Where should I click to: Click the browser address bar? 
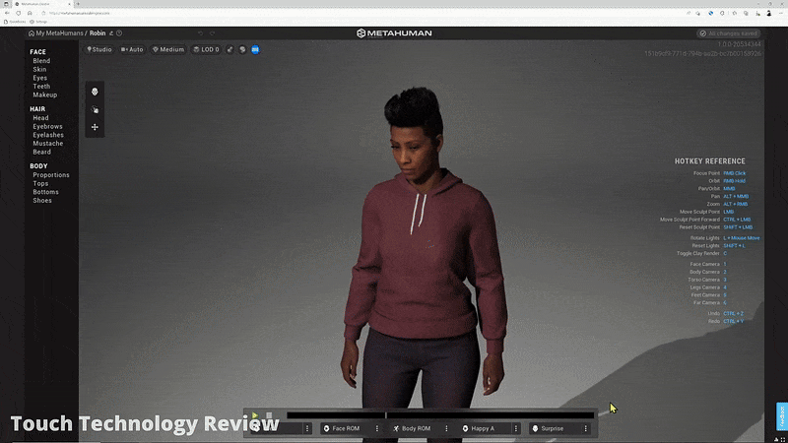pyautogui.click(x=361, y=13)
